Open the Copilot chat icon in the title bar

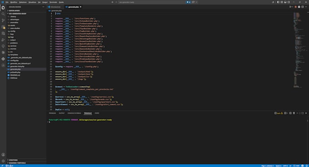pos(193,2)
